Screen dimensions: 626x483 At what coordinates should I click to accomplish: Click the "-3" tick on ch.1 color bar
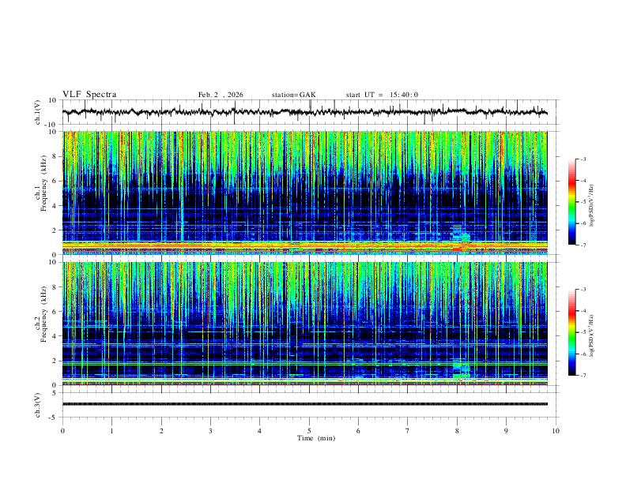point(583,159)
